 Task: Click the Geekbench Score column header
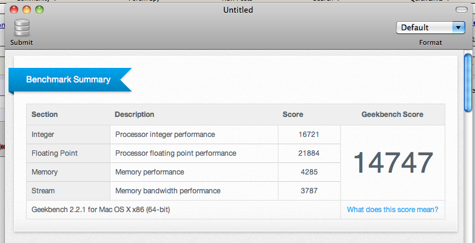[392, 115]
